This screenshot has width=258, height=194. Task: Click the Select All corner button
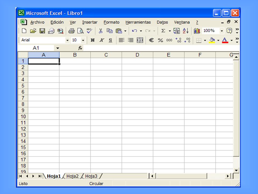(23, 55)
